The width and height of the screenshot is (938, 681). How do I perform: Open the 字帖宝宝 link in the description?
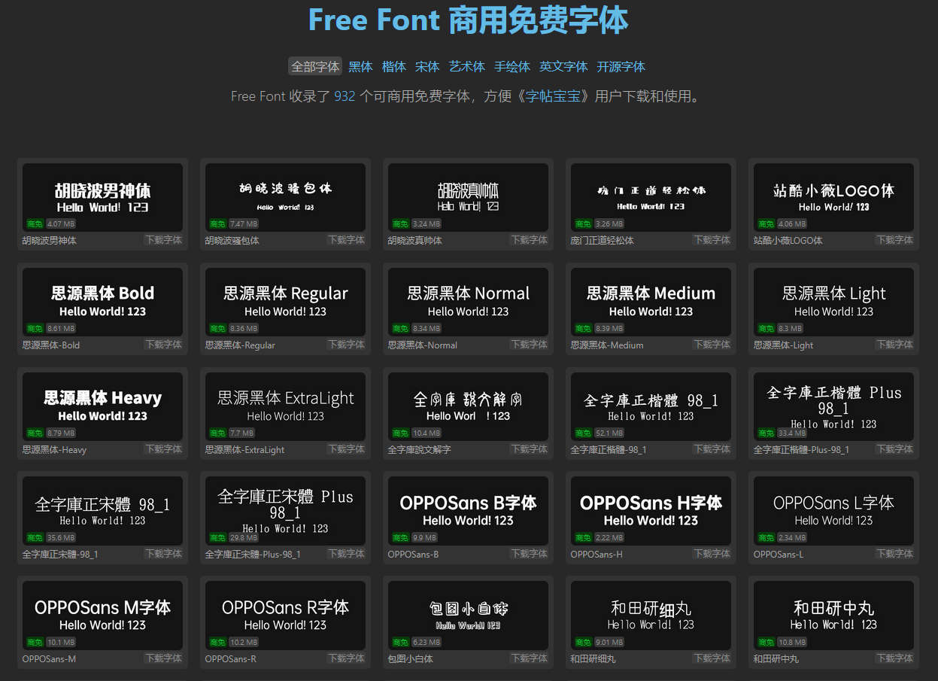pyautogui.click(x=554, y=96)
